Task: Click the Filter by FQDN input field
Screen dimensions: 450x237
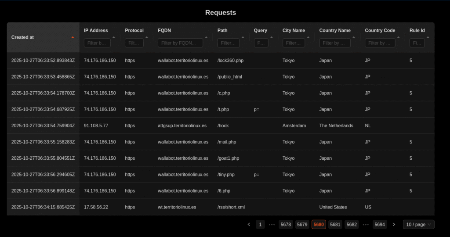Action: (x=180, y=43)
